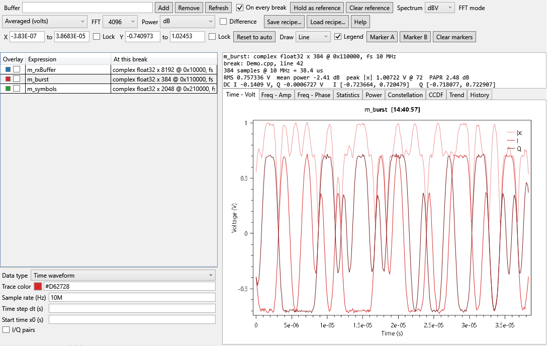Switch to the Freq - Amp tab
The width and height of the screenshot is (553, 346).
276,95
